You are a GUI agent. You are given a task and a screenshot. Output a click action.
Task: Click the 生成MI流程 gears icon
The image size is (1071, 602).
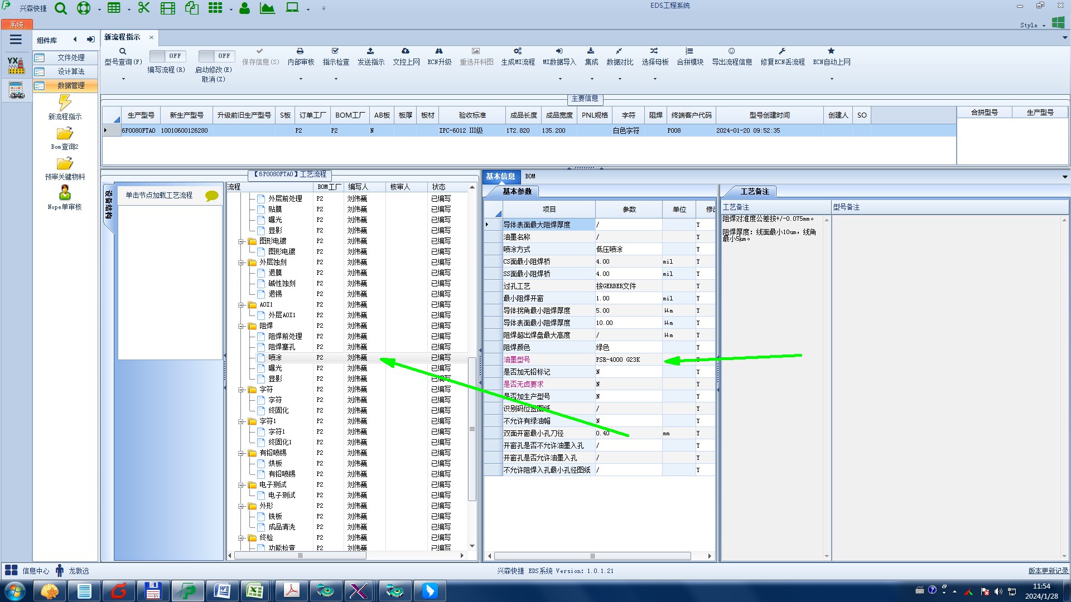click(x=518, y=51)
